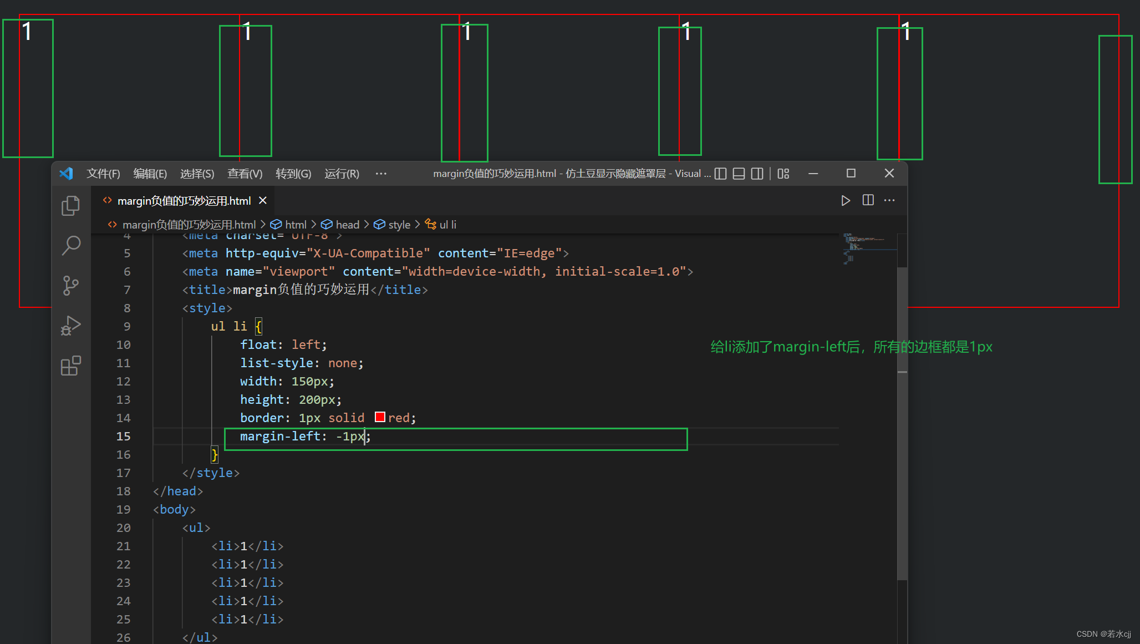Open Customize Layout icon
Viewport: 1140px width, 644px height.
(x=783, y=174)
